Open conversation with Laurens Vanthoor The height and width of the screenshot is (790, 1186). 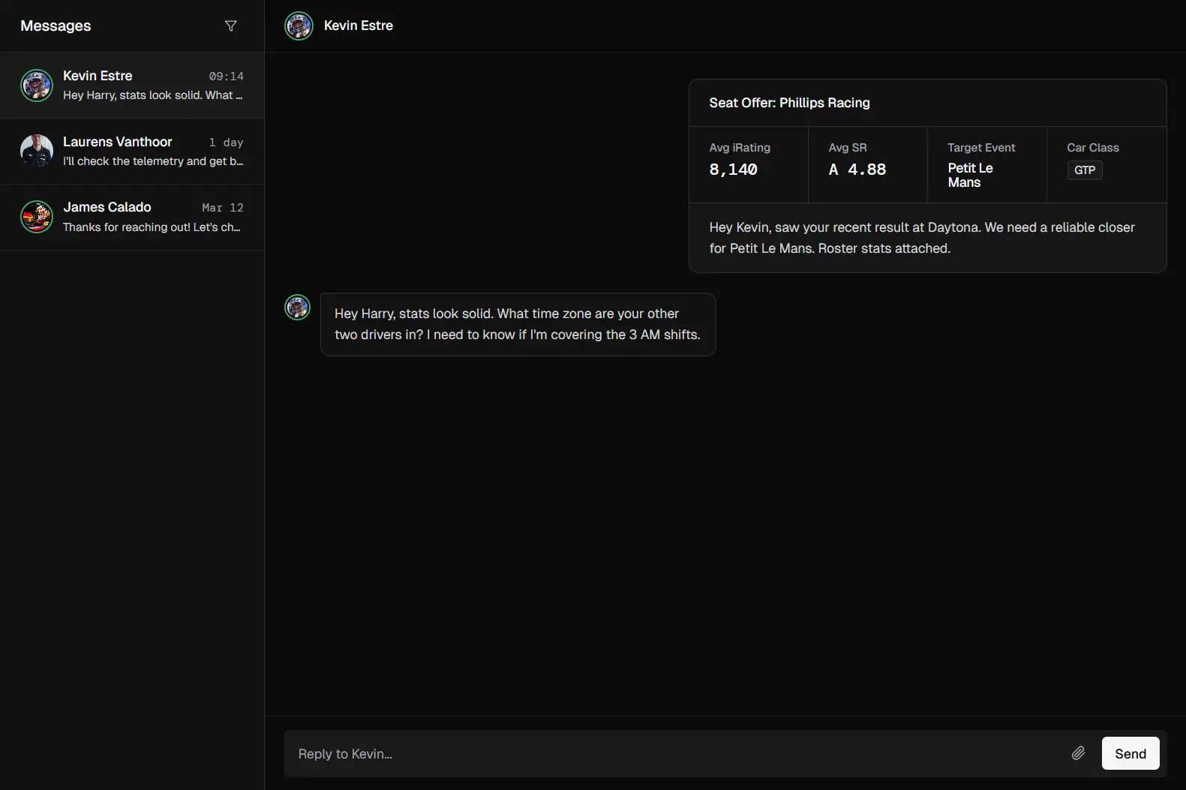click(x=132, y=151)
